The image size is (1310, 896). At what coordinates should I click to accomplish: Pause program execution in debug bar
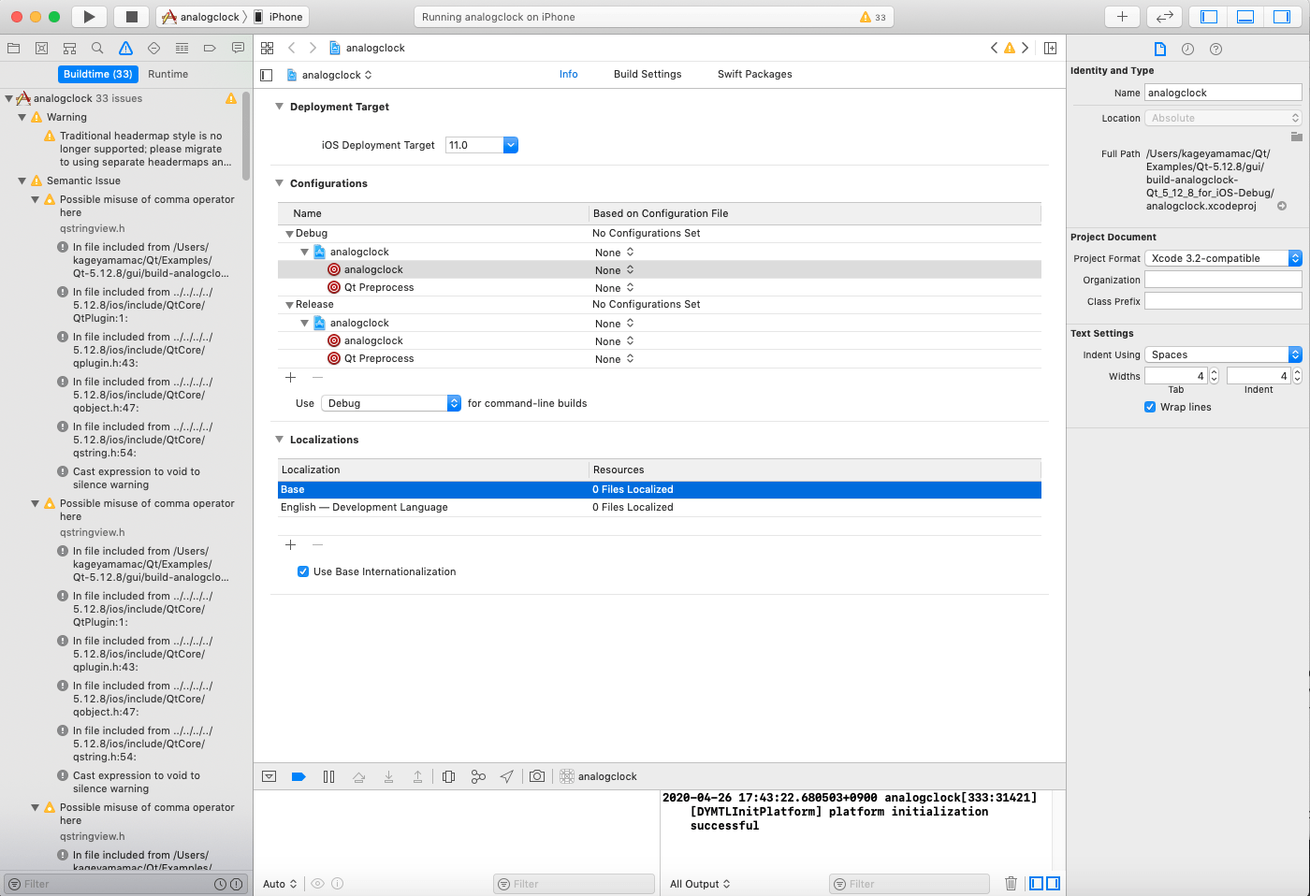328,776
